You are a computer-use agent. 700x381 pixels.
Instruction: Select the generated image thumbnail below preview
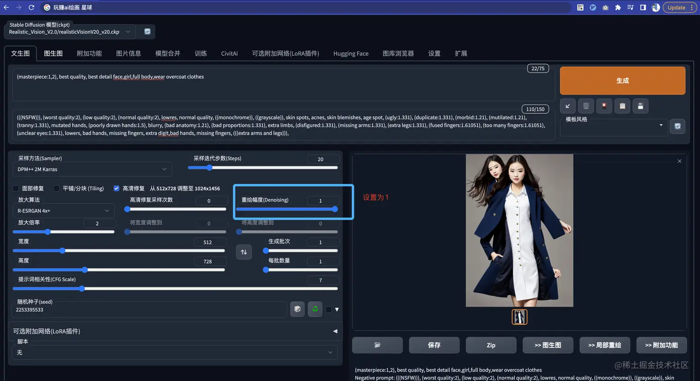[x=519, y=317]
